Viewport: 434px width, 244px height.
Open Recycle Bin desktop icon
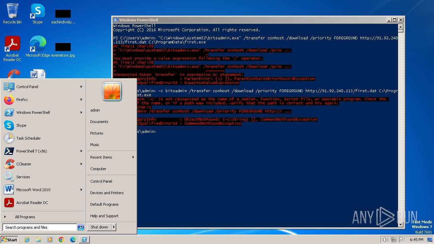(12, 14)
